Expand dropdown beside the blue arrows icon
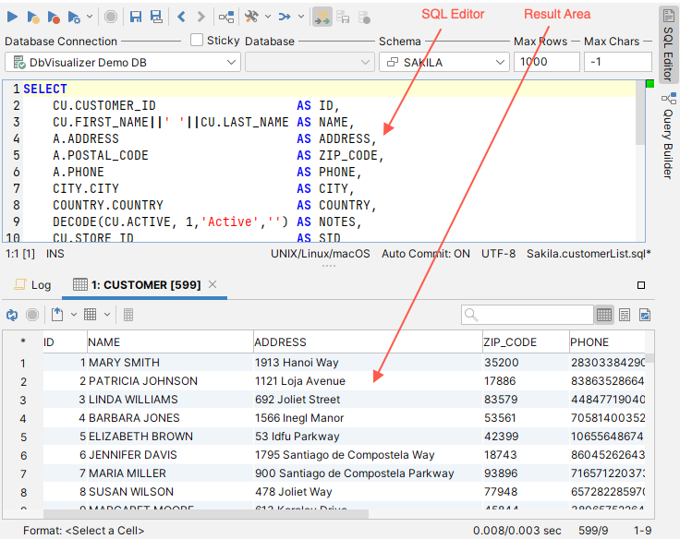The image size is (680, 539). coord(301,17)
